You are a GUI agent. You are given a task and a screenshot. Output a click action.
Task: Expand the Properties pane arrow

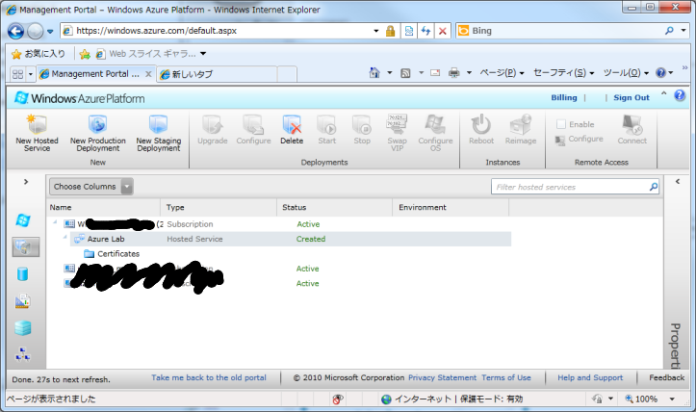tap(678, 181)
